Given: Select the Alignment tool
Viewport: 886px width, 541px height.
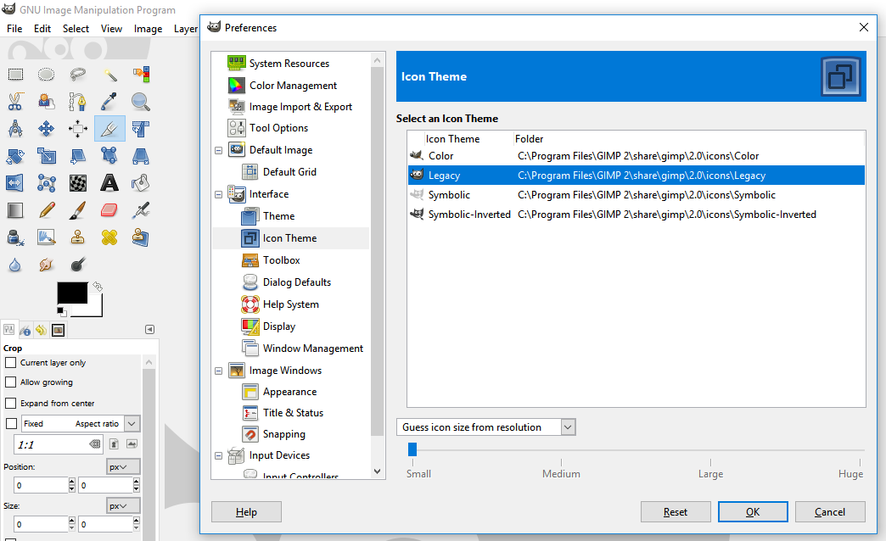Looking at the screenshot, I should pyautogui.click(x=78, y=129).
